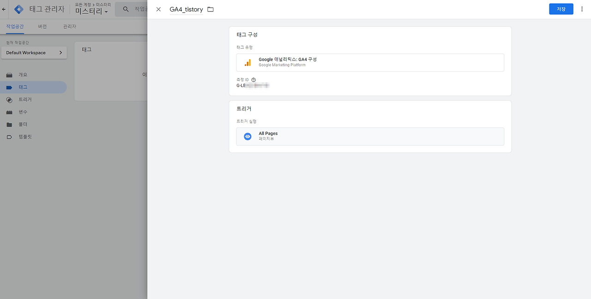
Task: Click the 페이지뷰 trigger type label
Action: [266, 139]
